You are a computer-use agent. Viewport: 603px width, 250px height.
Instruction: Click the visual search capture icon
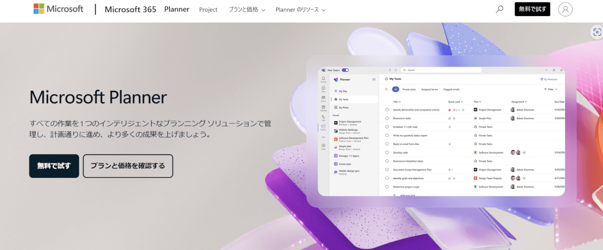pos(597,32)
